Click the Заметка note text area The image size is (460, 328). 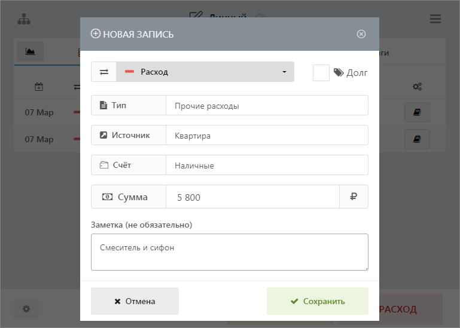click(x=229, y=252)
